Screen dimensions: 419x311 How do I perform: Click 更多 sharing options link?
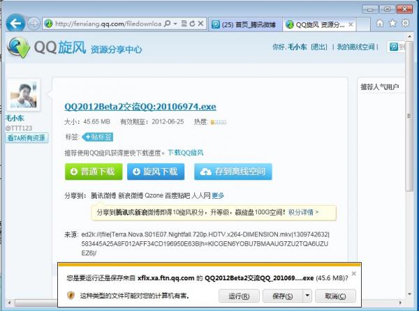coord(218,195)
